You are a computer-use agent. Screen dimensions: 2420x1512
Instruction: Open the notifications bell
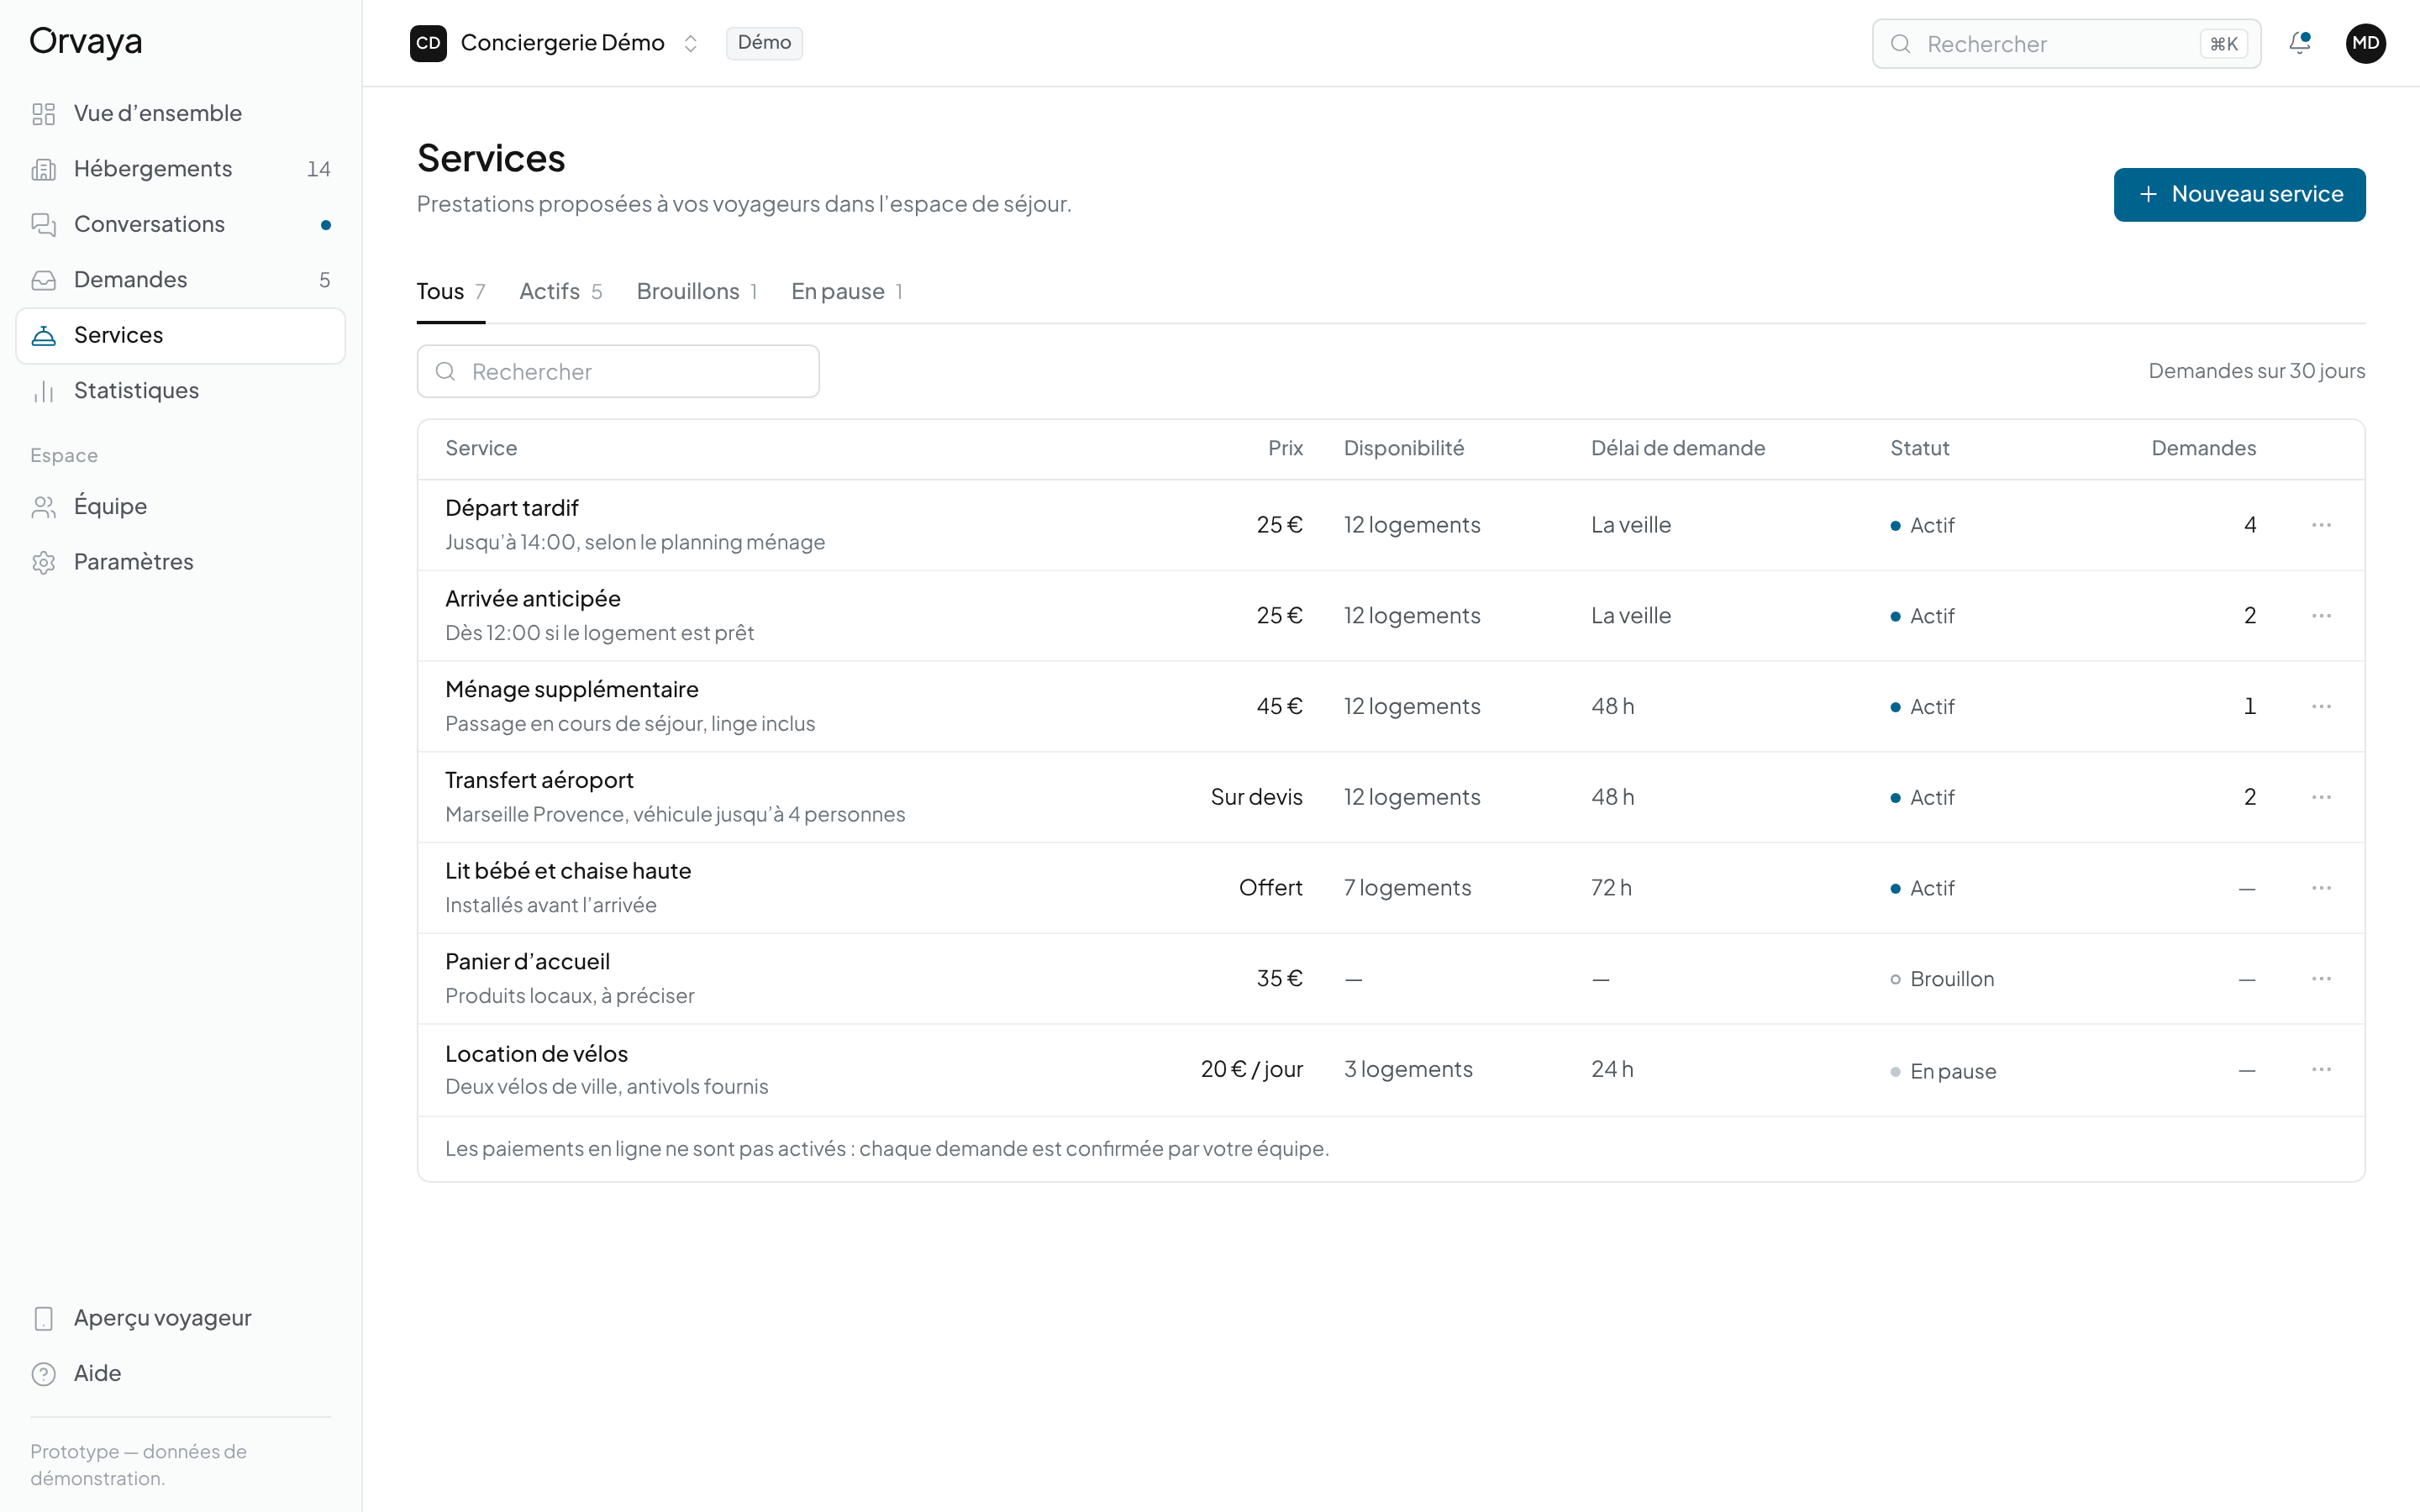click(2299, 43)
